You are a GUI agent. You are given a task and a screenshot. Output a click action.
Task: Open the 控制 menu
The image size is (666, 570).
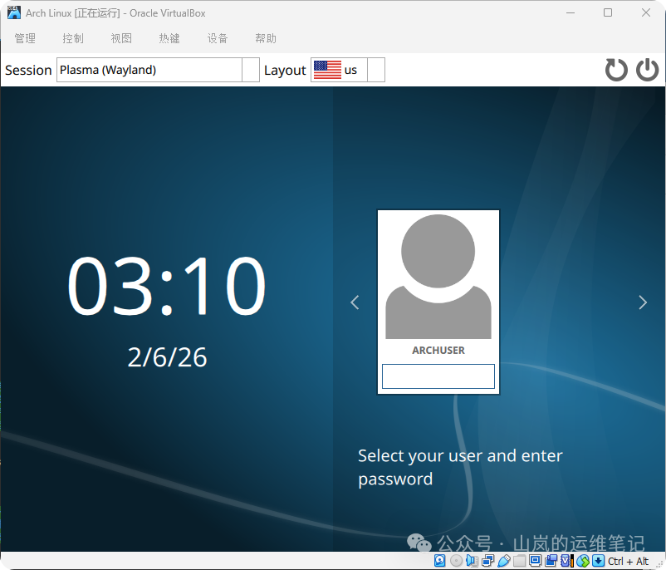pyautogui.click(x=73, y=38)
